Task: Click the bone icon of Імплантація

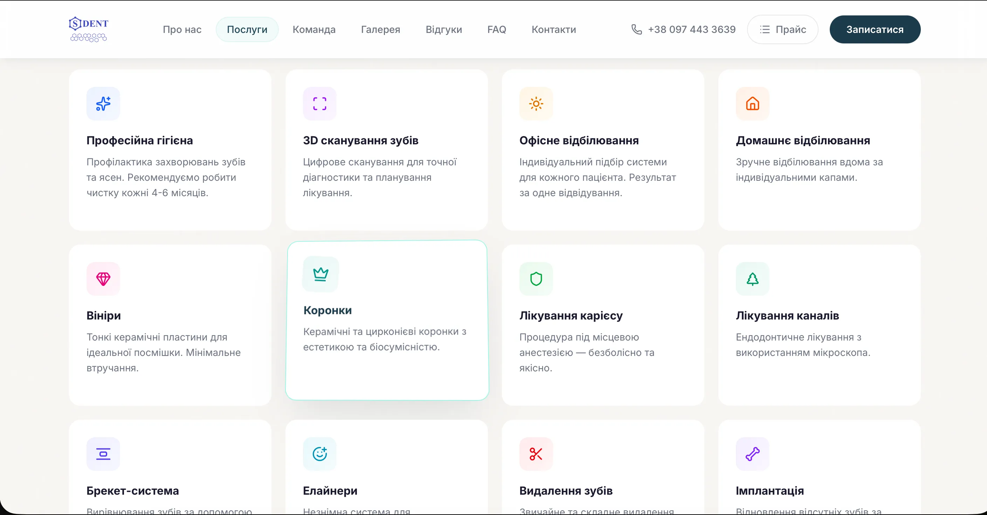Action: point(753,454)
